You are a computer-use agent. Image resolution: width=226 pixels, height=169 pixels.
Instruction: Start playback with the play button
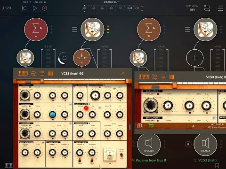[x=35, y=8]
